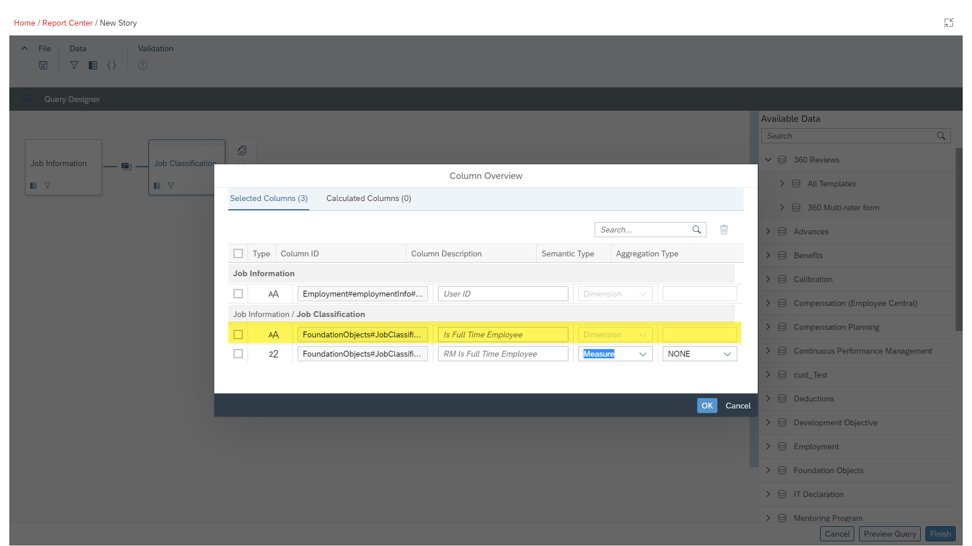Expand the Foundation Objects node
This screenshot has height=546, width=972.
click(768, 470)
